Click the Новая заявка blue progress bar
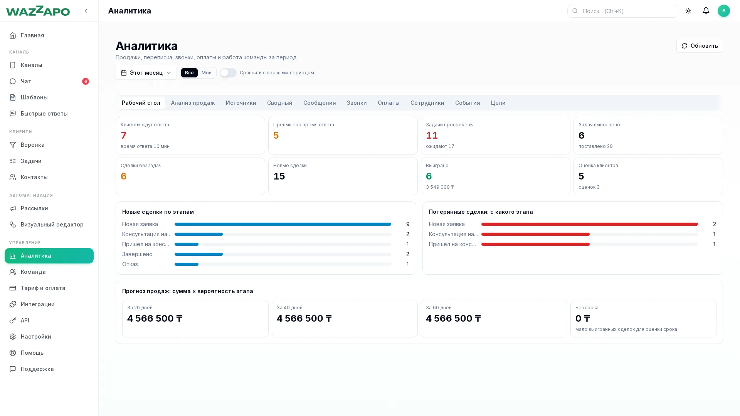The image size is (740, 416). pos(283,224)
